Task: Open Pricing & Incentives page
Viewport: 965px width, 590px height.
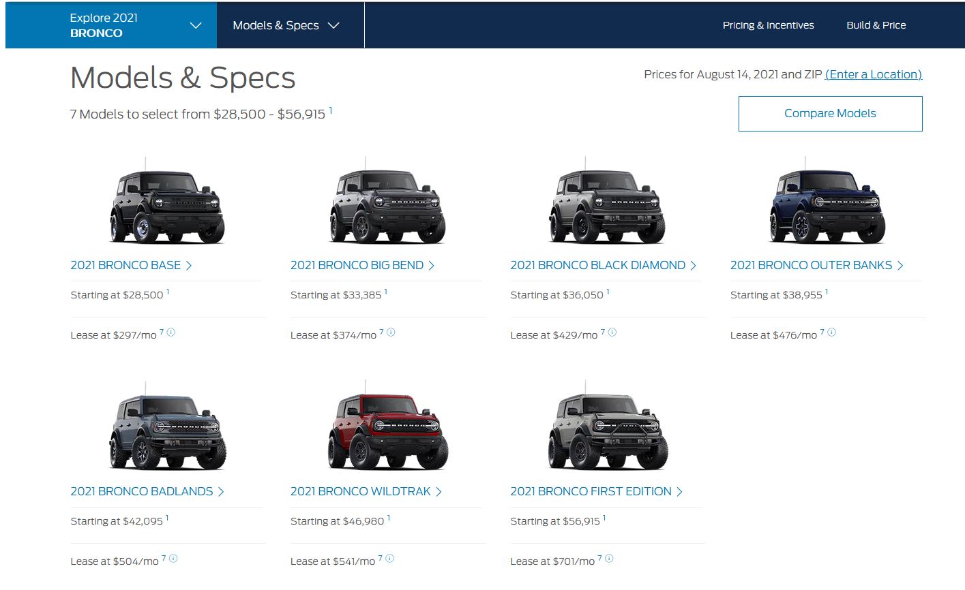Action: click(768, 25)
